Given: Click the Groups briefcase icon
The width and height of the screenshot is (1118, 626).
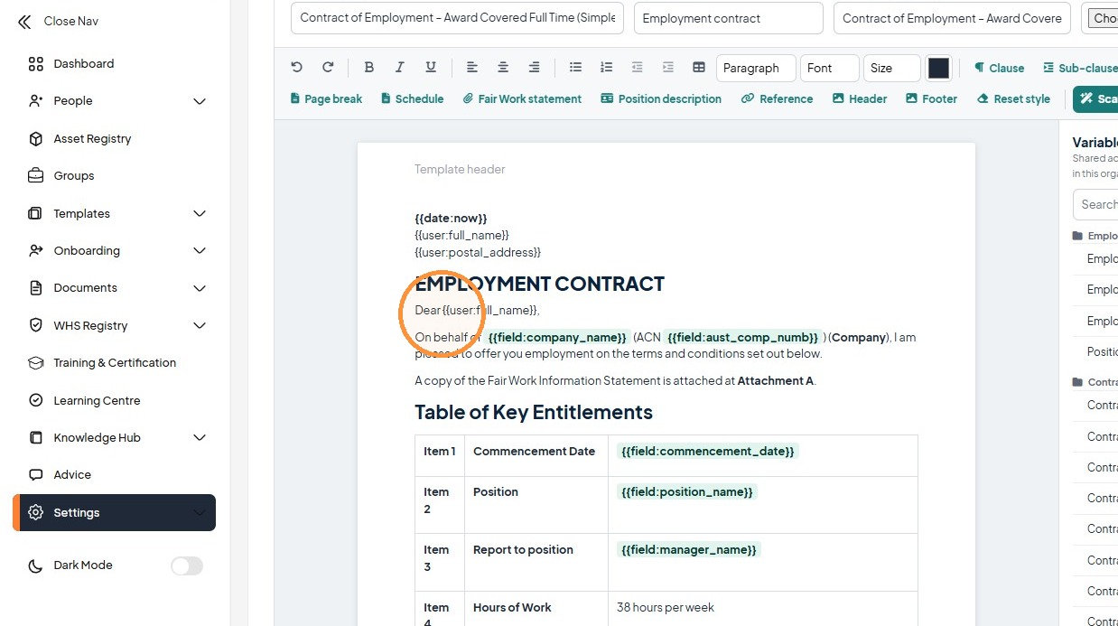Looking at the screenshot, I should (x=36, y=176).
